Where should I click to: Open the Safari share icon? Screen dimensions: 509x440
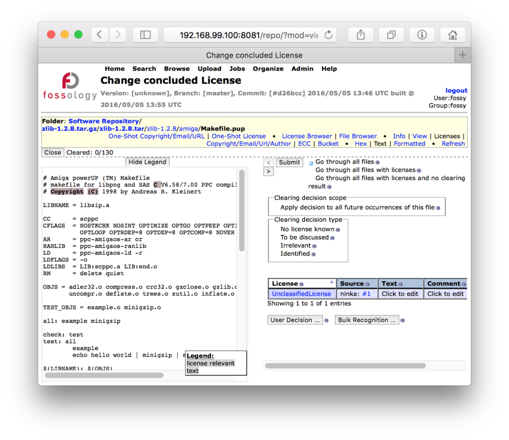click(x=361, y=35)
